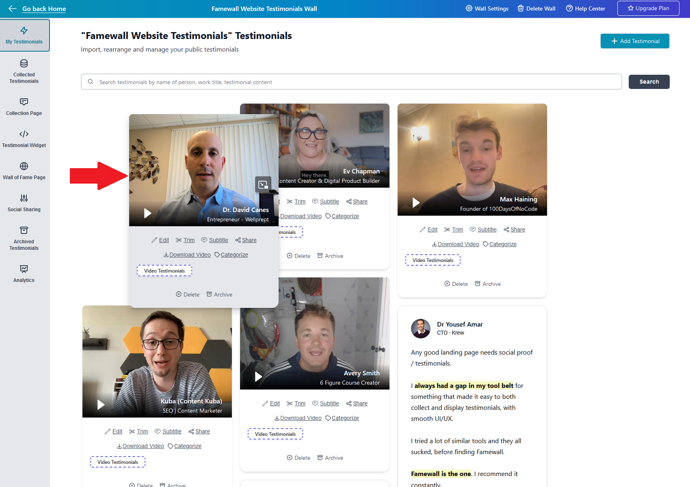Click Go back Home link
The height and width of the screenshot is (487, 690).
coord(44,9)
